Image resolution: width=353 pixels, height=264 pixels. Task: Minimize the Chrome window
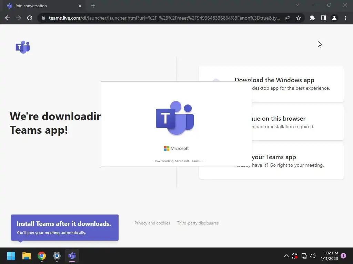313,5
